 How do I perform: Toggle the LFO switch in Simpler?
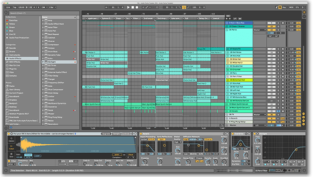(60, 161)
